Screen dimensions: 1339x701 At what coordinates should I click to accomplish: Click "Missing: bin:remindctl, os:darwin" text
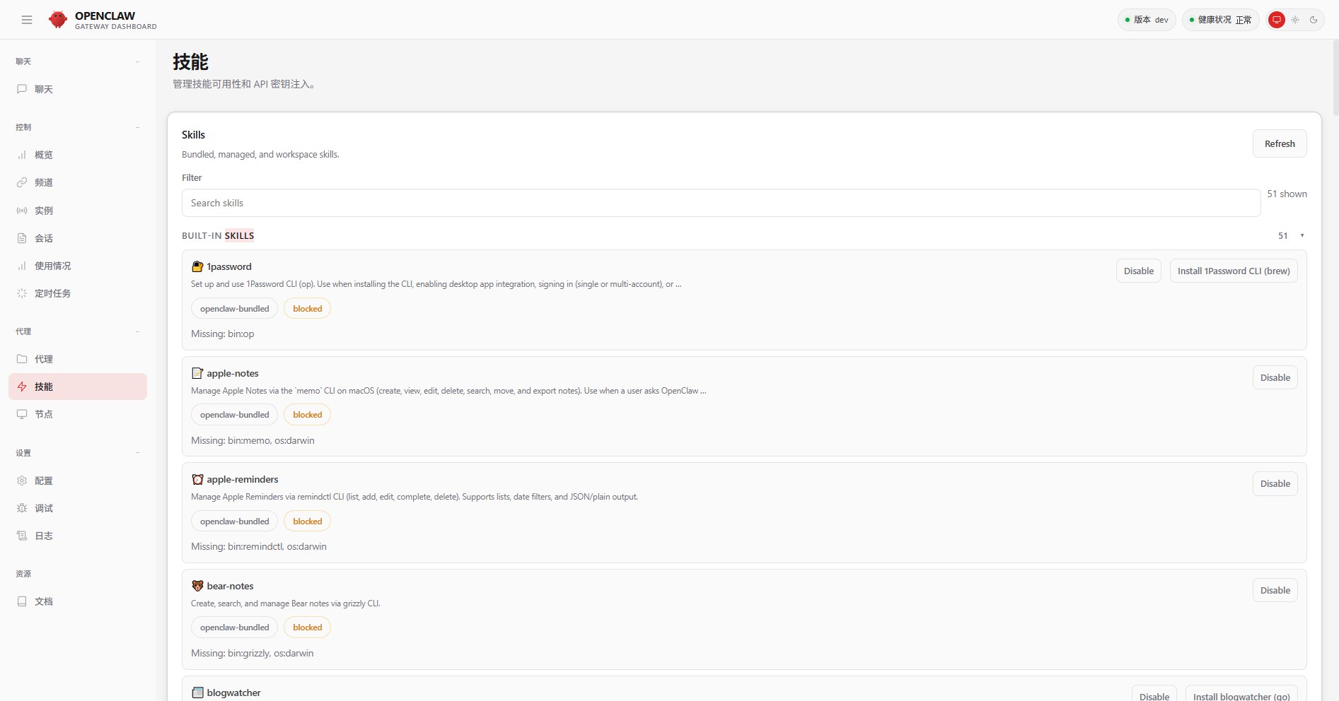pos(259,546)
